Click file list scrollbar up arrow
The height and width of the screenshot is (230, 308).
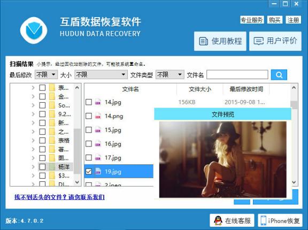(x=294, y=88)
